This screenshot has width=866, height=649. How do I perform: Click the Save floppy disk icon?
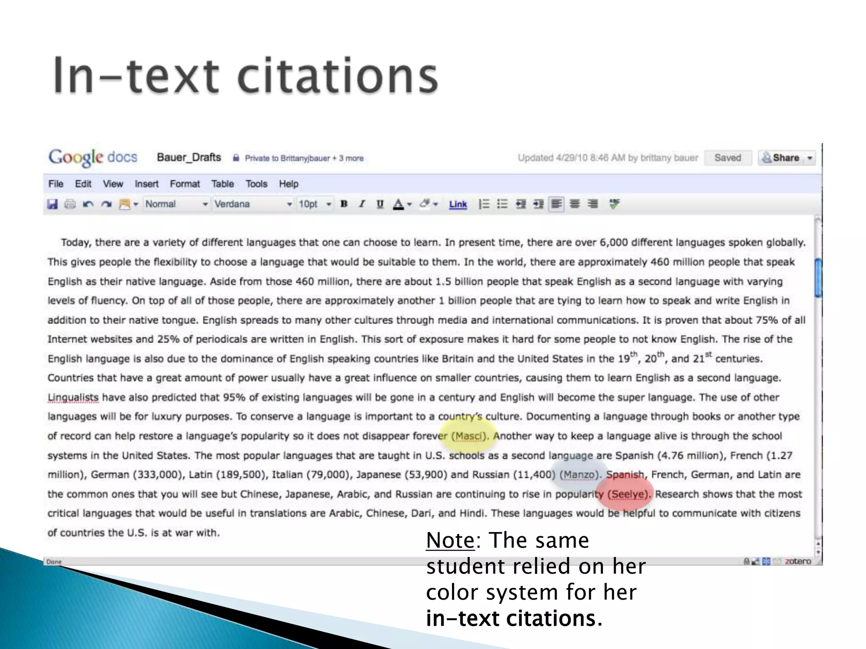tap(52, 205)
